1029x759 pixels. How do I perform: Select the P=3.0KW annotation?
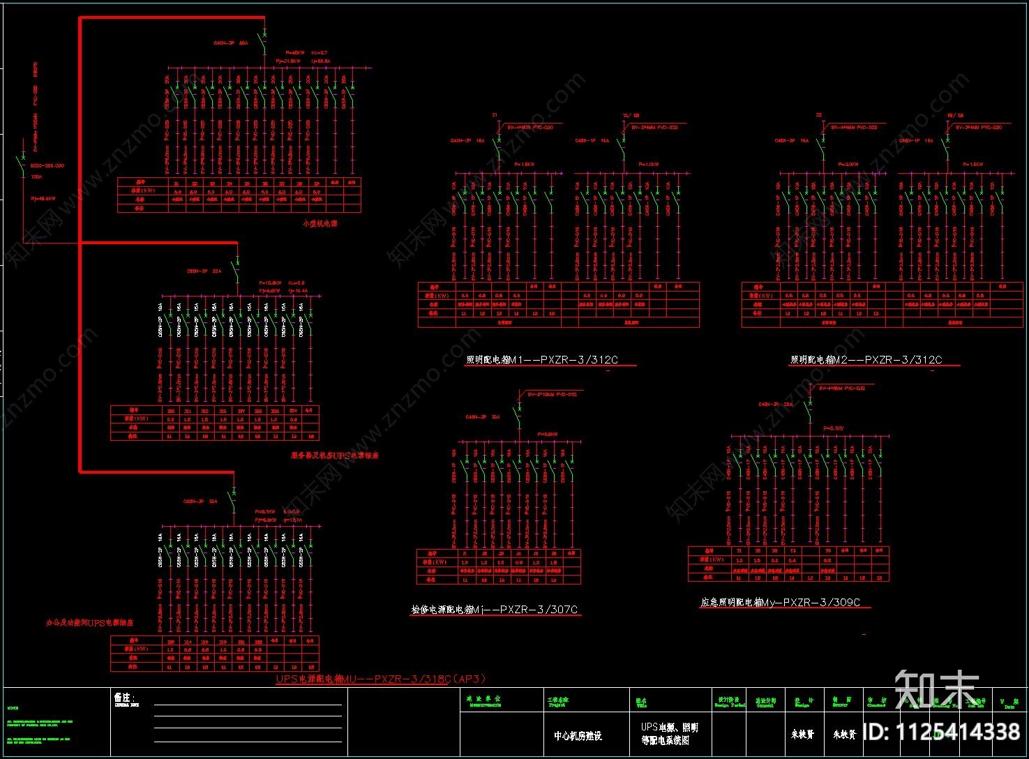click(x=848, y=165)
